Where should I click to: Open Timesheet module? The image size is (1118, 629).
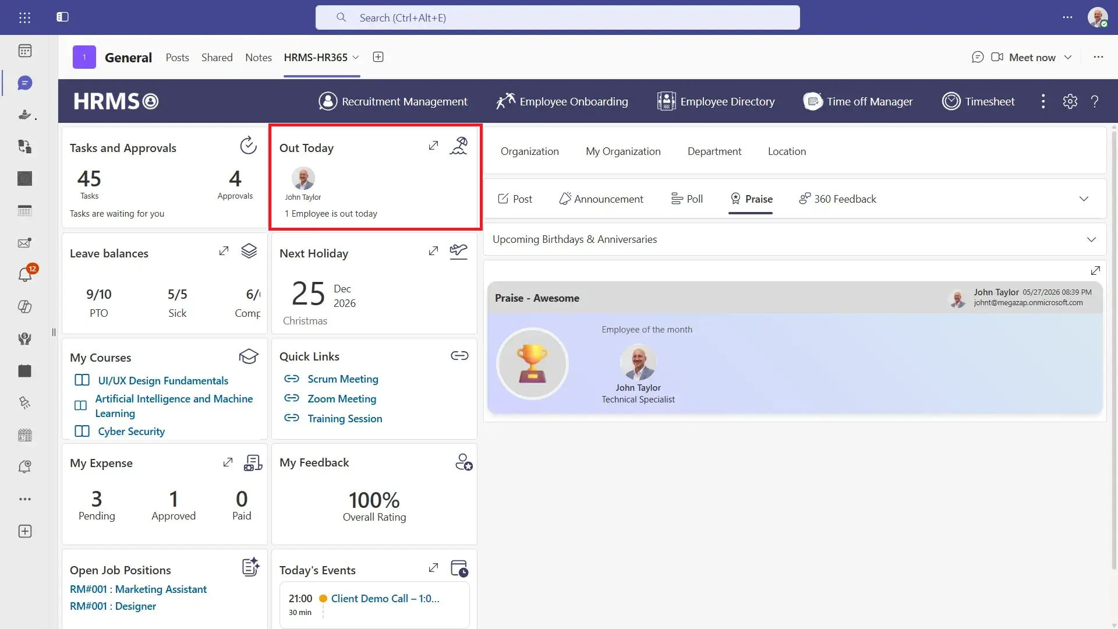click(978, 101)
